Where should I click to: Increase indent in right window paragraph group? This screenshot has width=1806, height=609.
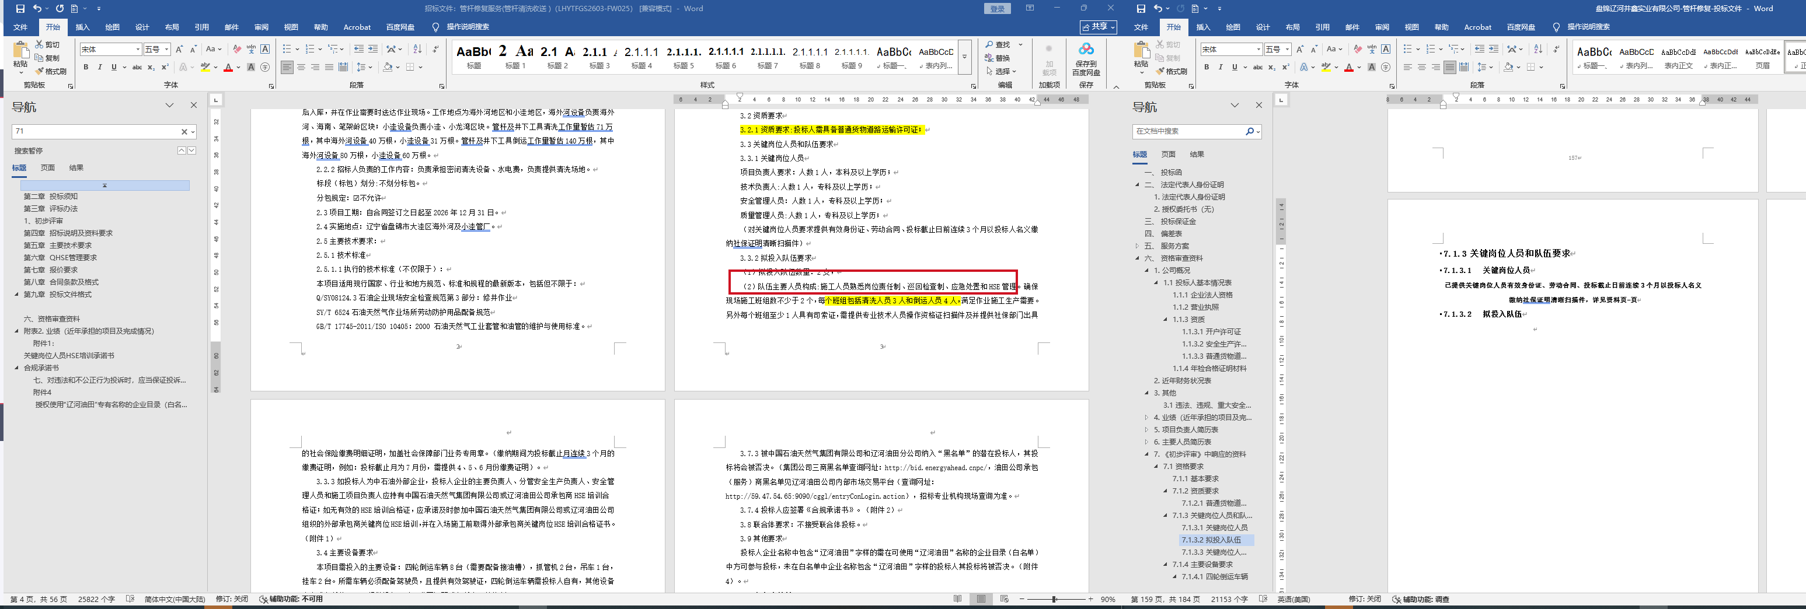point(1494,49)
